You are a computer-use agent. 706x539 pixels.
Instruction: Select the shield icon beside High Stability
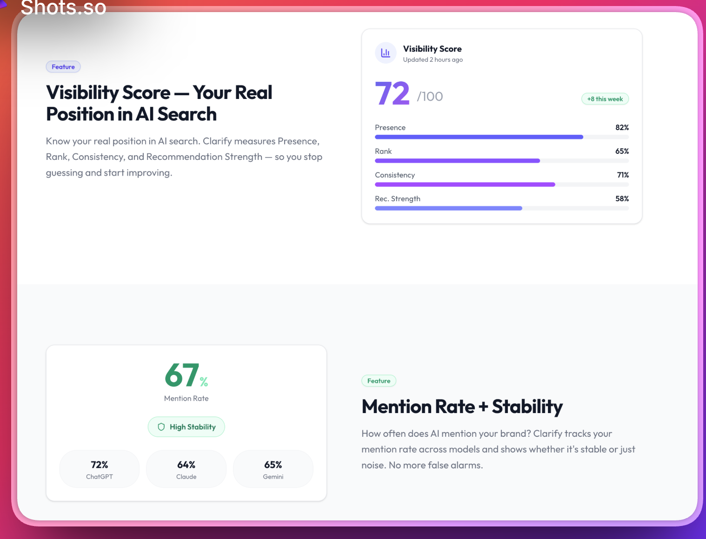161,427
